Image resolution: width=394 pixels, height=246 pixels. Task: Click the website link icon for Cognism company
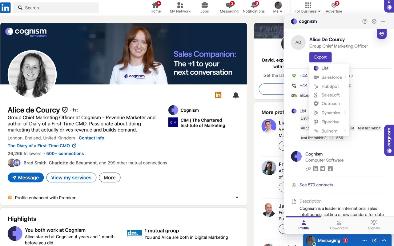[x=308, y=169]
